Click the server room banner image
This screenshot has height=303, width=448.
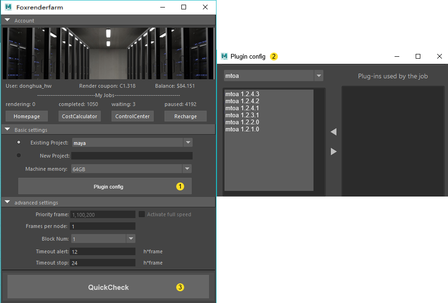108,53
